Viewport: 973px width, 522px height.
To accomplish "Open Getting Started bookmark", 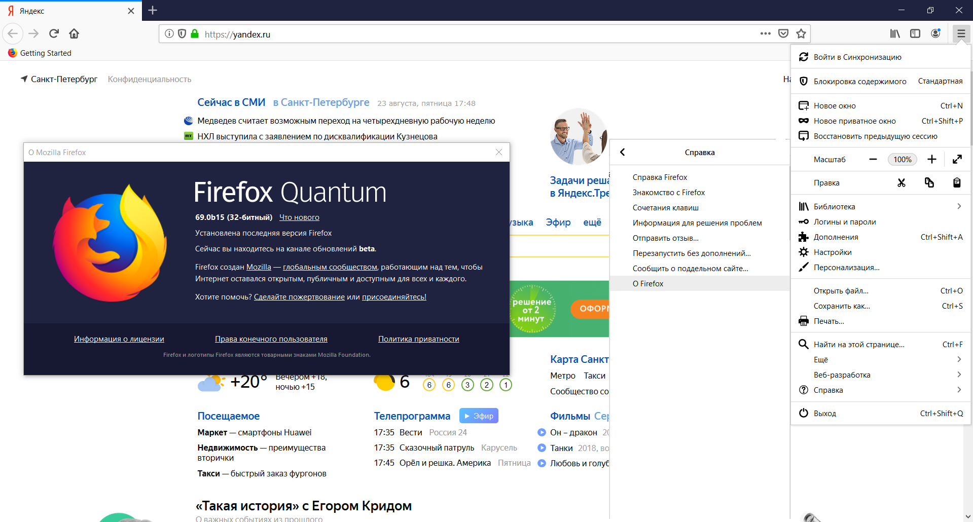I will [x=40, y=53].
